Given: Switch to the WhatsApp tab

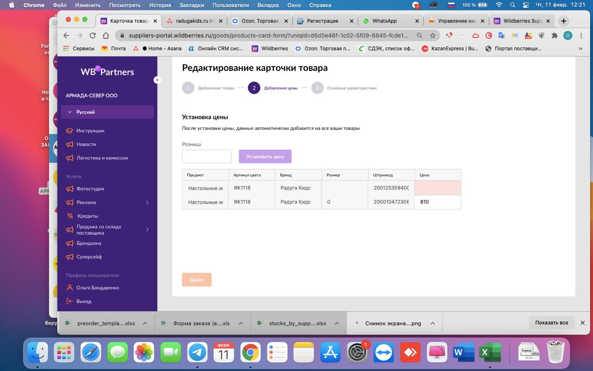Looking at the screenshot, I should click(x=391, y=21).
